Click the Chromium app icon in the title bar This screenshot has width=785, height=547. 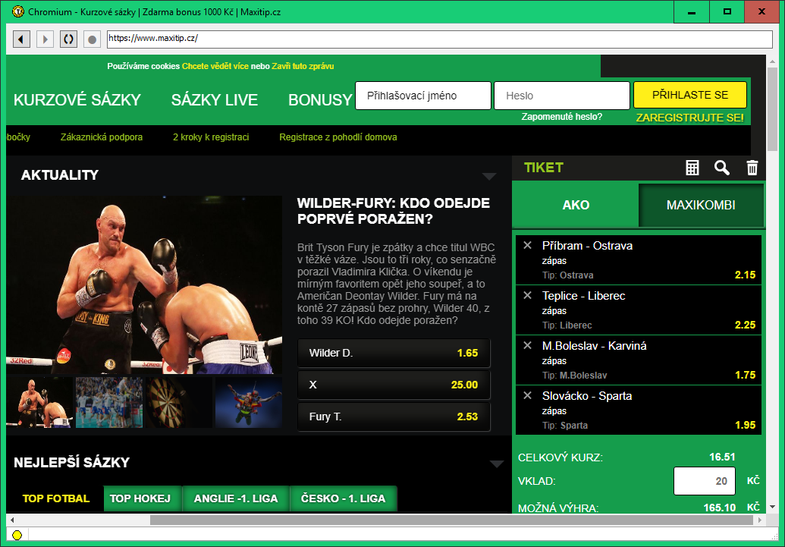[17, 11]
